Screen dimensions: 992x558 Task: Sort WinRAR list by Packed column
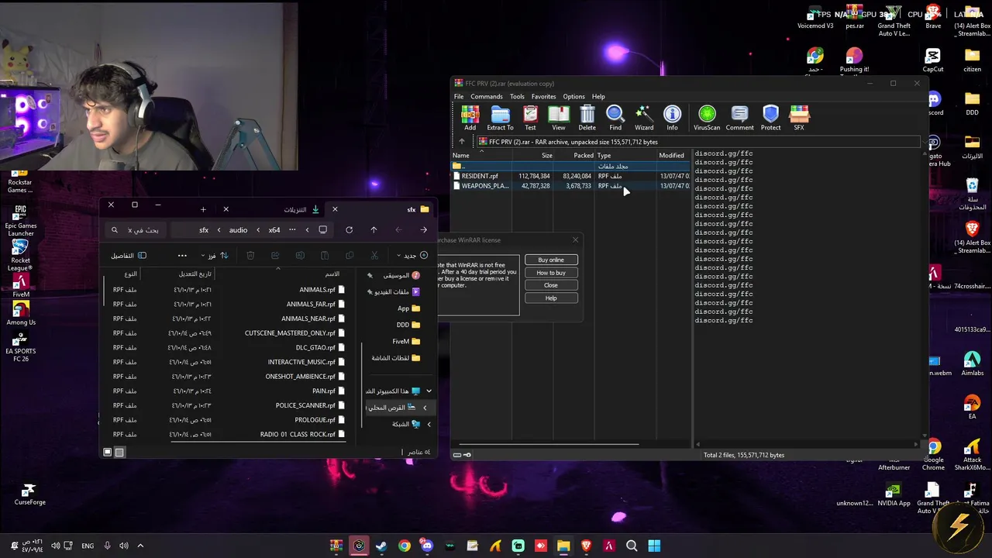pos(574,155)
